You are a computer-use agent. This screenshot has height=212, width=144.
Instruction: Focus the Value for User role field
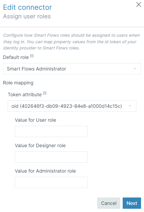tap(51, 131)
